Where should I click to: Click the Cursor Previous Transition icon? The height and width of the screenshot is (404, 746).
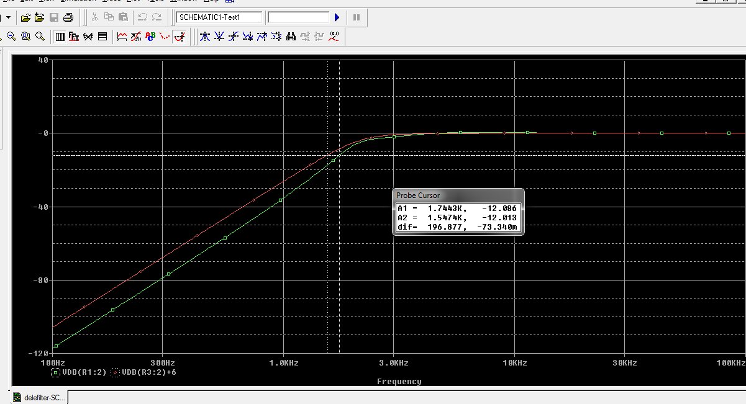[x=319, y=37]
